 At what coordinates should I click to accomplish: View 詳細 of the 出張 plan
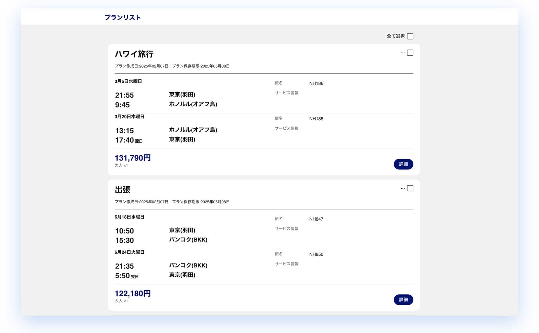(403, 300)
